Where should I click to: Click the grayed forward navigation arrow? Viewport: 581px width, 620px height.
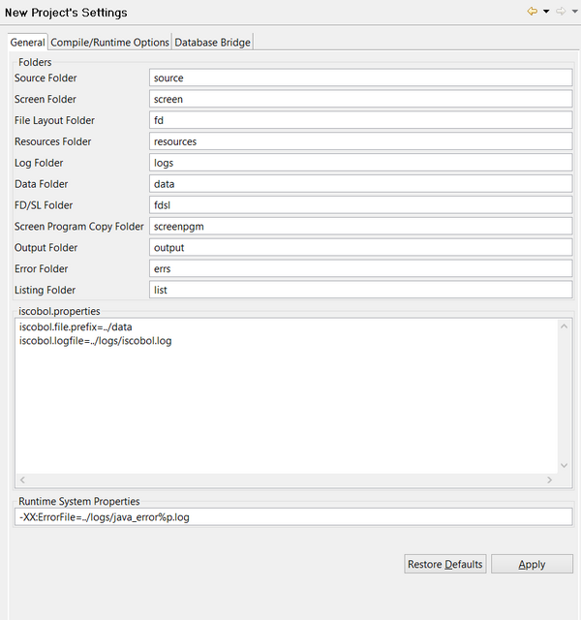click(560, 12)
